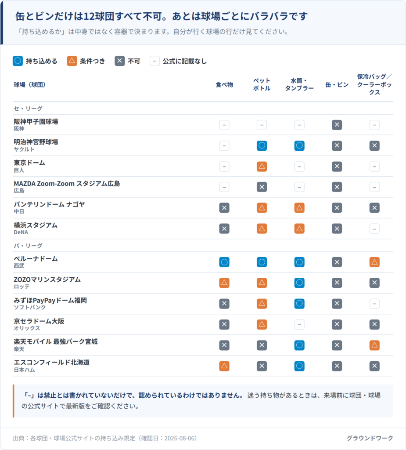This screenshot has height=450, width=406.
Task: Click みずほPayPayドーム ペットボトル triangle icon
Action: [262, 304]
